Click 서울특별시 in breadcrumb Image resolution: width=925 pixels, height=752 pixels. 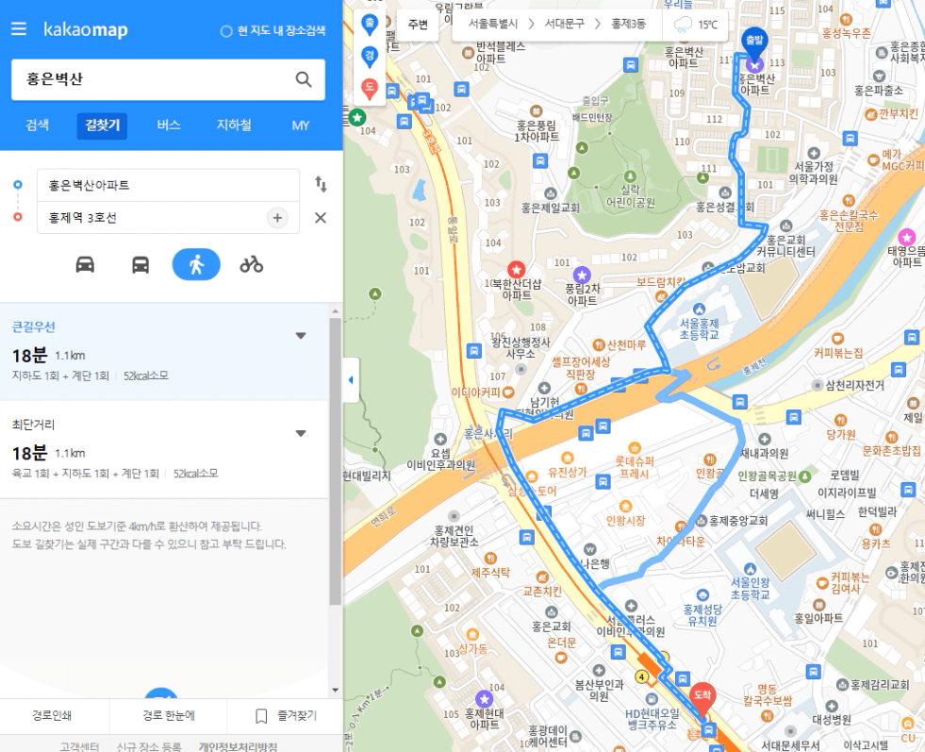click(492, 24)
